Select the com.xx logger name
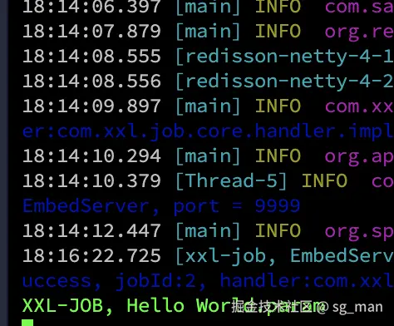Screen dimensions: 394x326 [359, 106]
